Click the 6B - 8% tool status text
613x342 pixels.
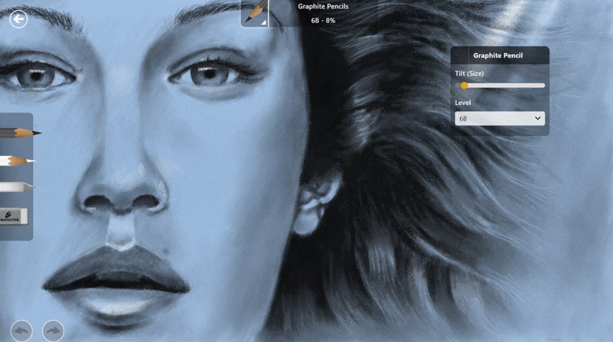coord(323,19)
